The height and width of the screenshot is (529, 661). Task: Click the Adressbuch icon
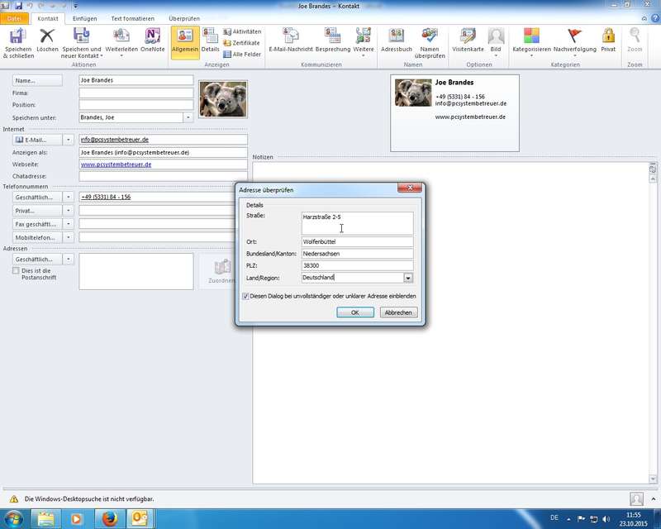397,36
